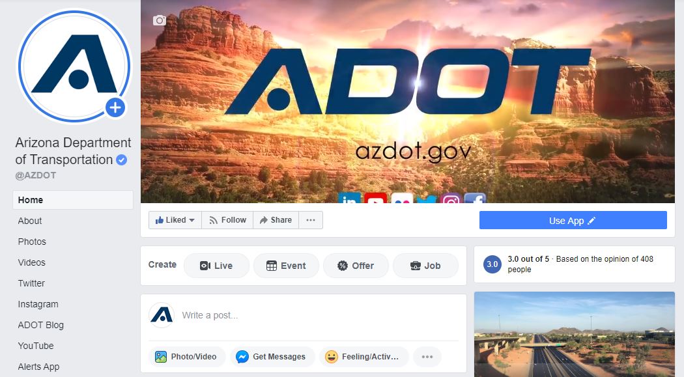The height and width of the screenshot is (377, 684).
Task: Expand page options with three dots
Action: point(311,220)
